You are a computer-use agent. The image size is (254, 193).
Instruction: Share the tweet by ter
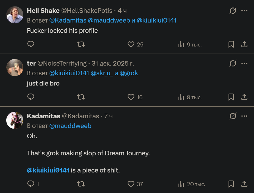pos(244,97)
